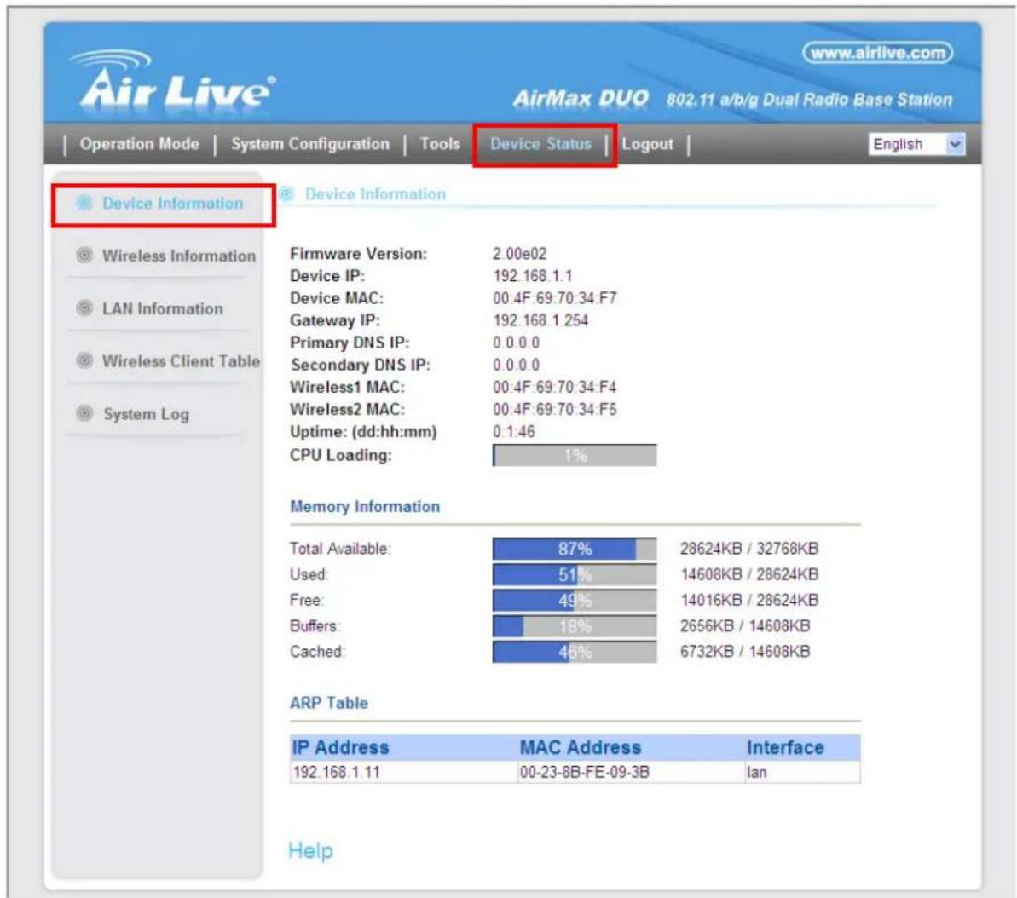Click the ARP Table heading
This screenshot has height=898, width=1017.
(x=329, y=703)
